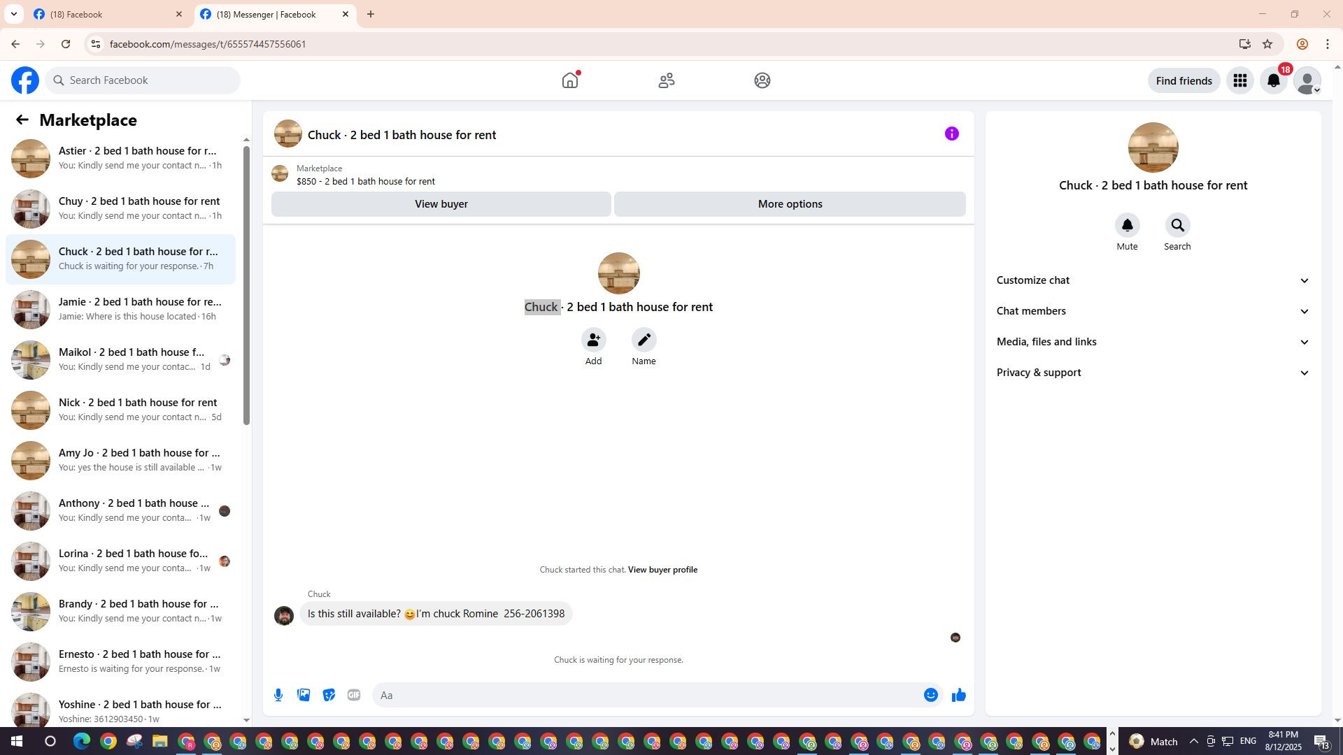This screenshot has height=755, width=1343.
Task: Toggle the purple conversation info icon
Action: pos(951,134)
